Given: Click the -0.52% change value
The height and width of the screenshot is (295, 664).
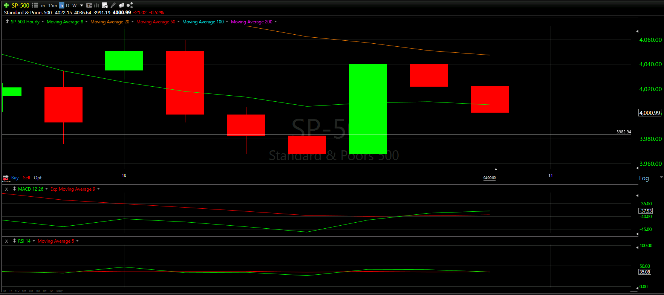Looking at the screenshot, I should pyautogui.click(x=157, y=12).
